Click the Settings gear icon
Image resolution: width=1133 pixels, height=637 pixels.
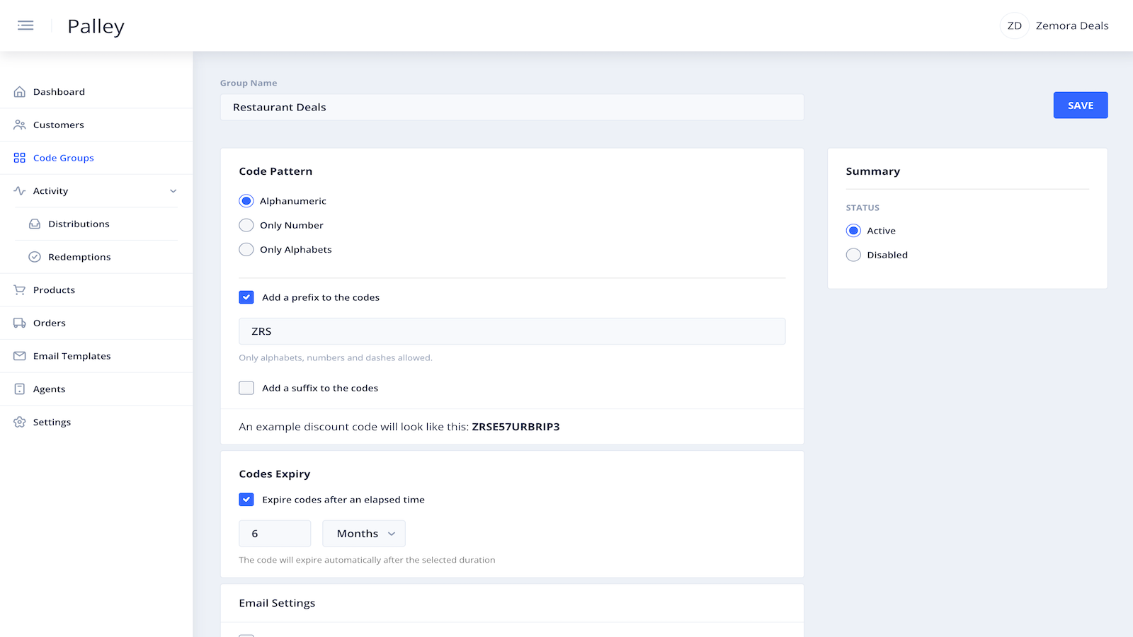[x=20, y=422]
